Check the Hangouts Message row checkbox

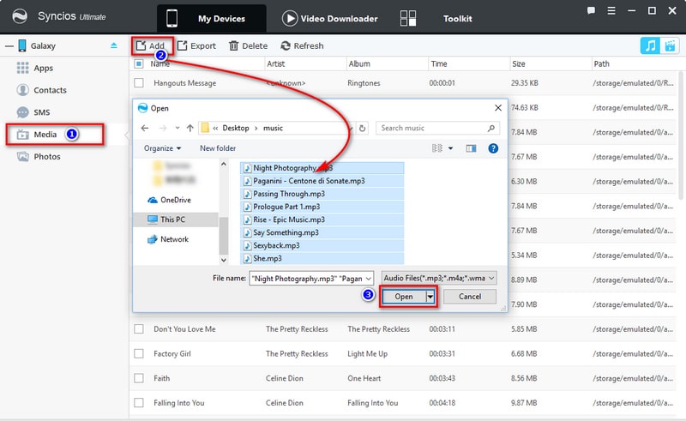139,83
